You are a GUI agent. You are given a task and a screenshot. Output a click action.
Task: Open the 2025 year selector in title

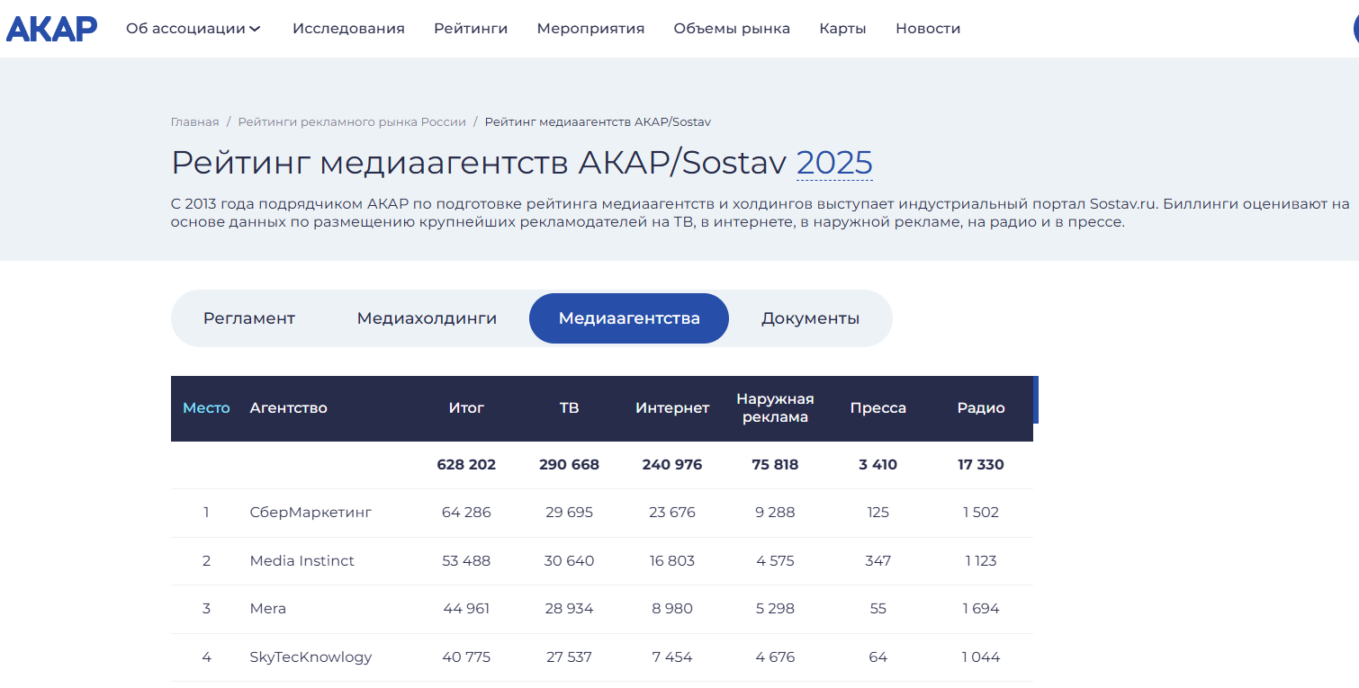coord(834,163)
